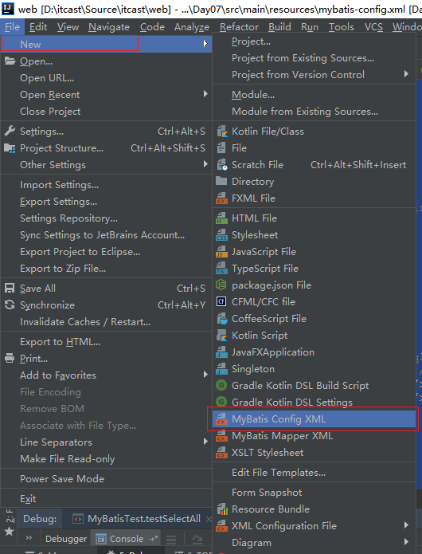
Task: Switch to the Debugger tab
Action: [66, 539]
